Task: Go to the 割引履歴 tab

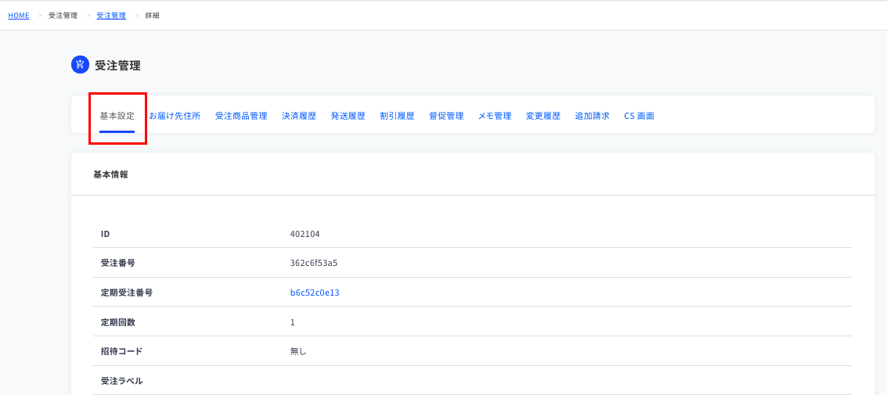Action: click(x=397, y=116)
